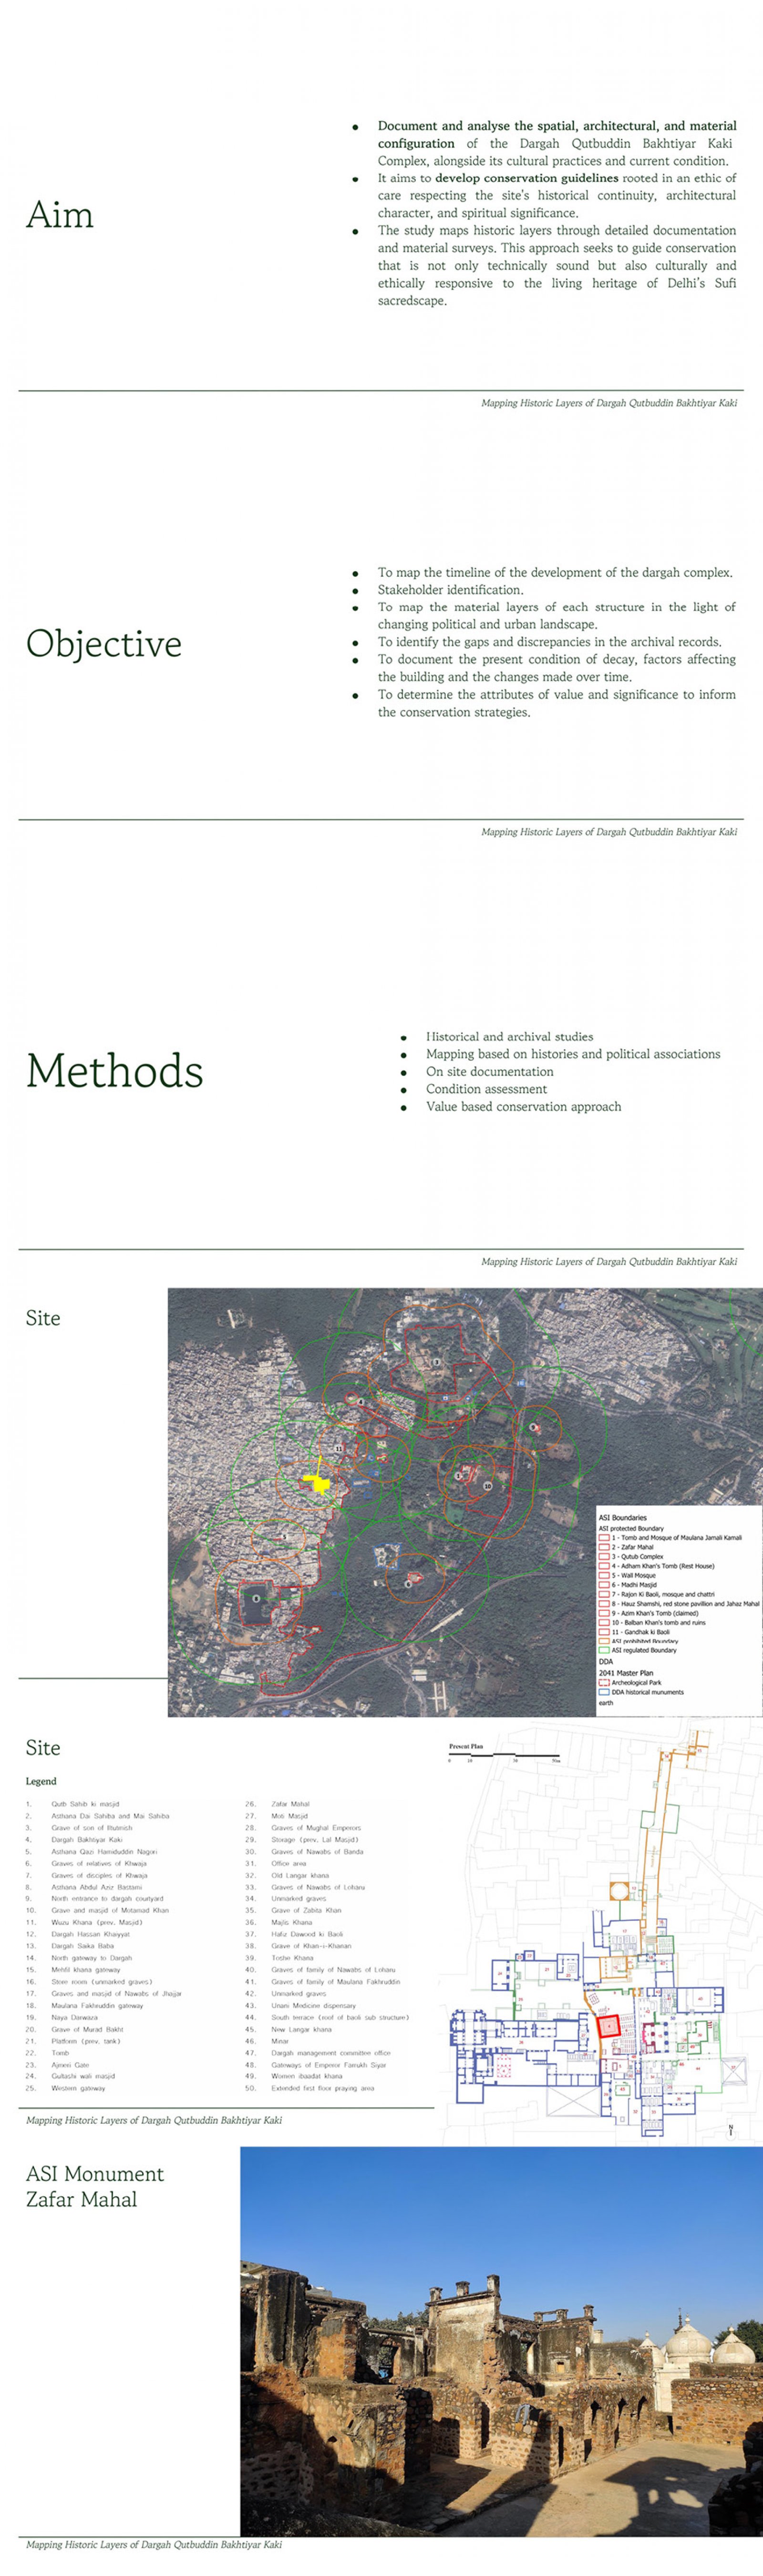Click legend row "Gultashi wali masjid"
The height and width of the screenshot is (2576, 763).
tap(83, 2076)
